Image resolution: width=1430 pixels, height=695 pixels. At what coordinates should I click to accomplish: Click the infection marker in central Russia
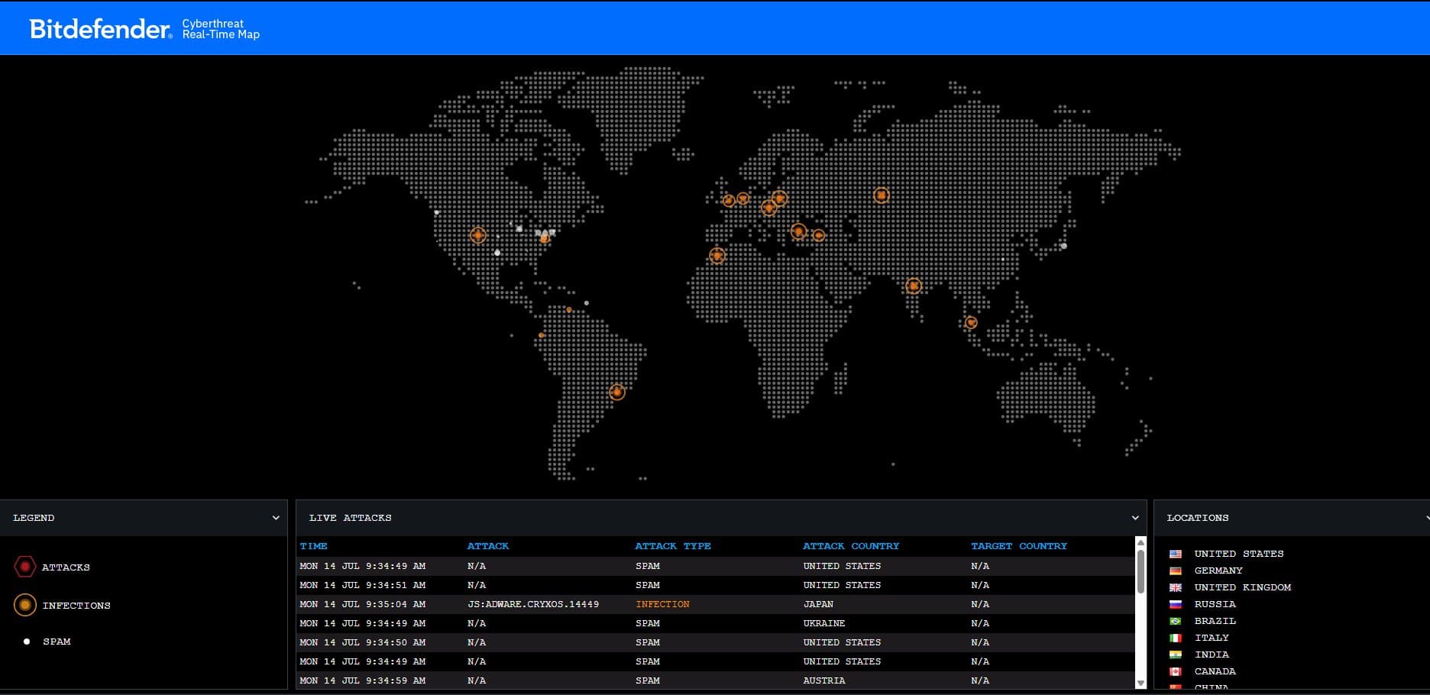coord(882,196)
